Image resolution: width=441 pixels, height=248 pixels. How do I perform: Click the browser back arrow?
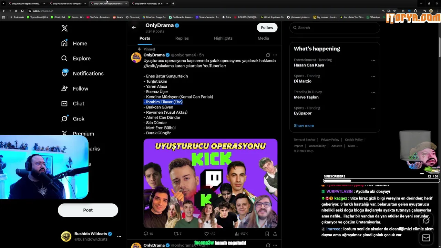click(3, 11)
